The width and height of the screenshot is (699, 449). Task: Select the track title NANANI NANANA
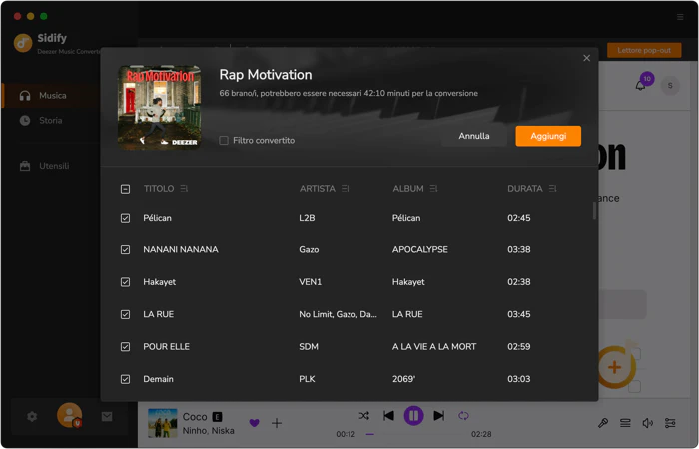(181, 249)
